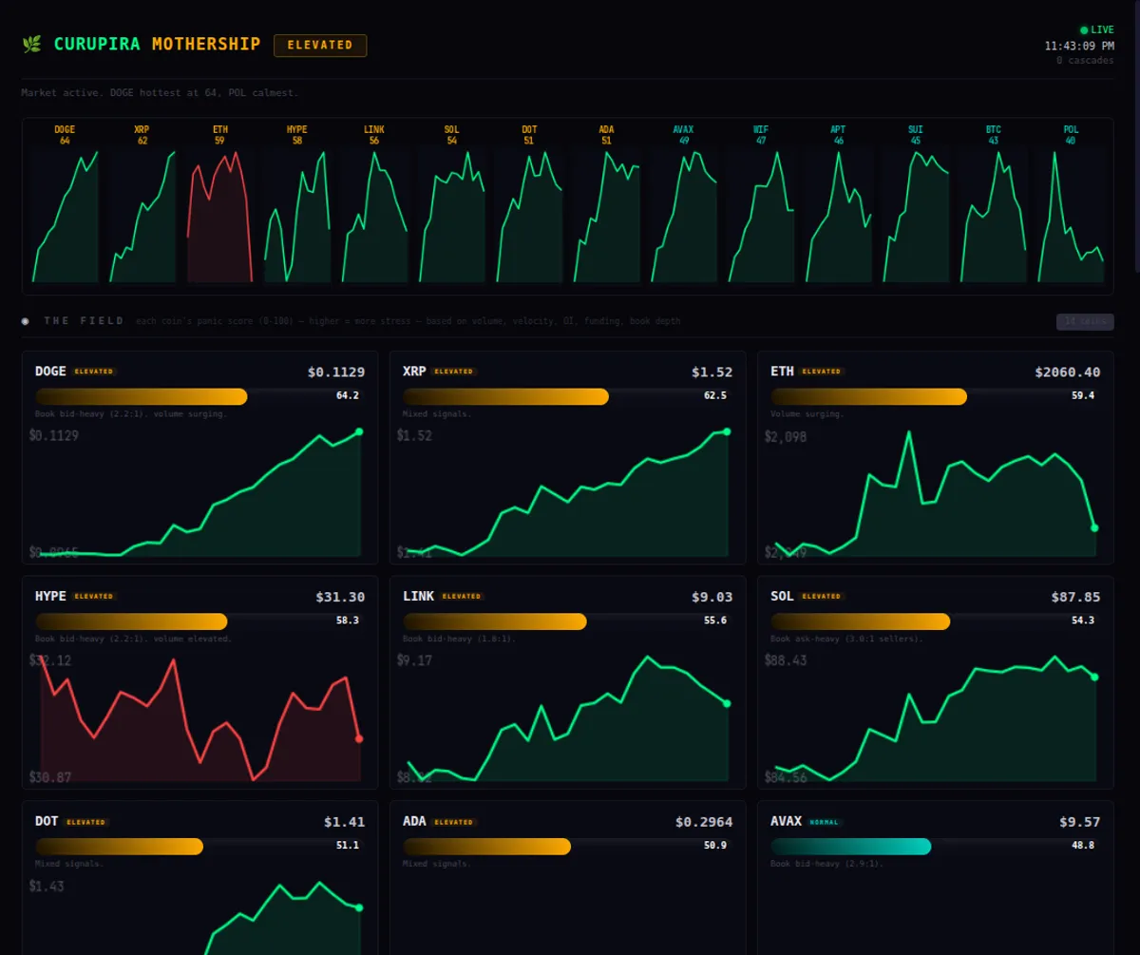Click the green LIVE status dot
The width and height of the screenshot is (1140, 955).
[1084, 29]
